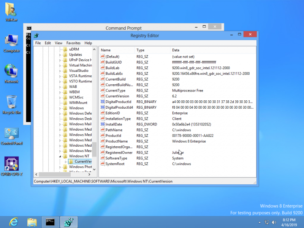304x228 pixels.
Task: Open the View menu
Action: tap(59, 43)
